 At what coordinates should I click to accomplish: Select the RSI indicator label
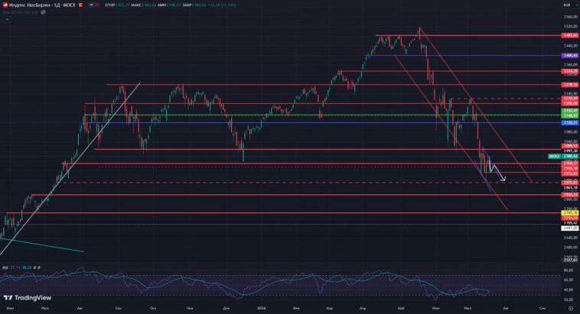5,268
